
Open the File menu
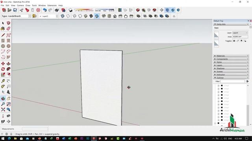pos(2,5)
